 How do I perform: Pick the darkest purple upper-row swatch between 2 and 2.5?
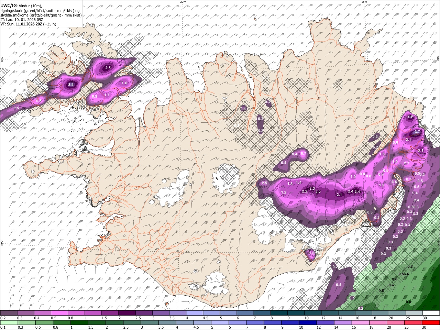(127, 313)
